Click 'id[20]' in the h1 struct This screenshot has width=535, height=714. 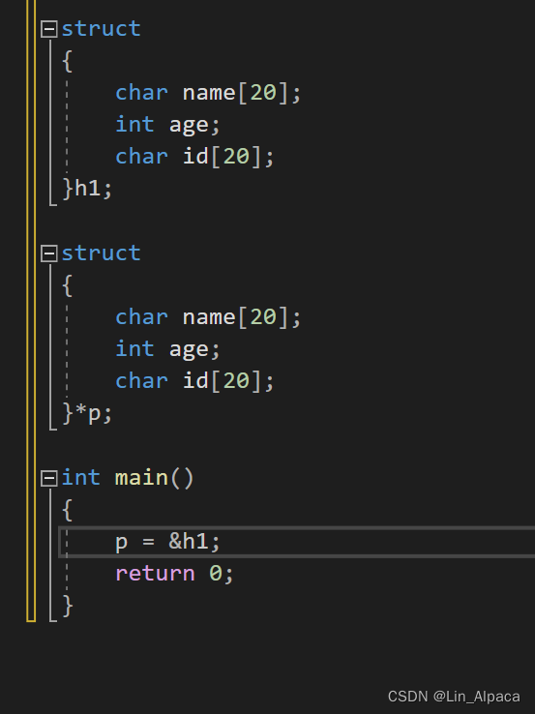[x=222, y=157]
